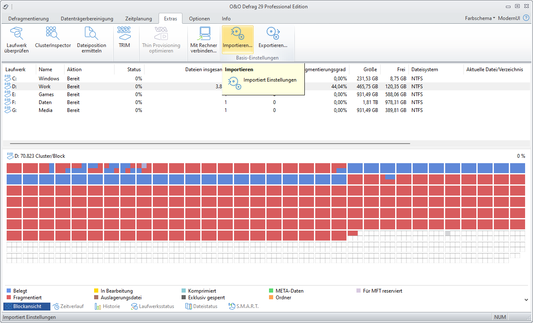Viewport: 533px width, 323px height.
Task: Click Thin Provisioning optimieren
Action: click(161, 40)
